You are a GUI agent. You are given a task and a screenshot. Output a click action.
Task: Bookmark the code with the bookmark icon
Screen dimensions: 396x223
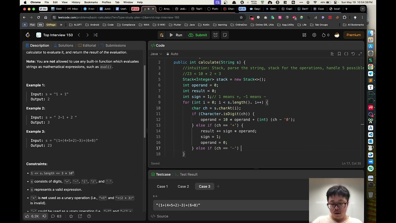tap(339, 54)
